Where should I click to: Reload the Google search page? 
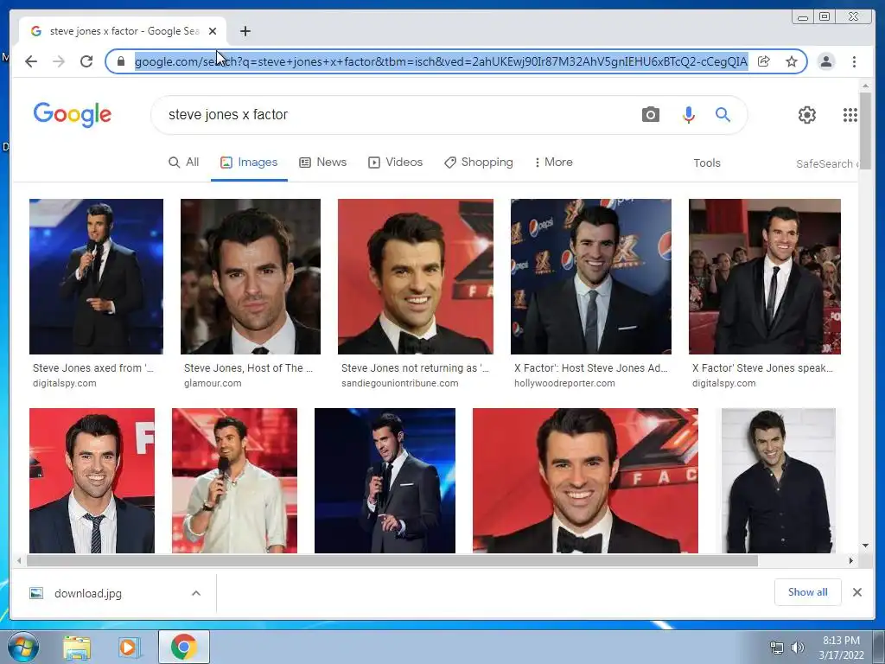[86, 61]
